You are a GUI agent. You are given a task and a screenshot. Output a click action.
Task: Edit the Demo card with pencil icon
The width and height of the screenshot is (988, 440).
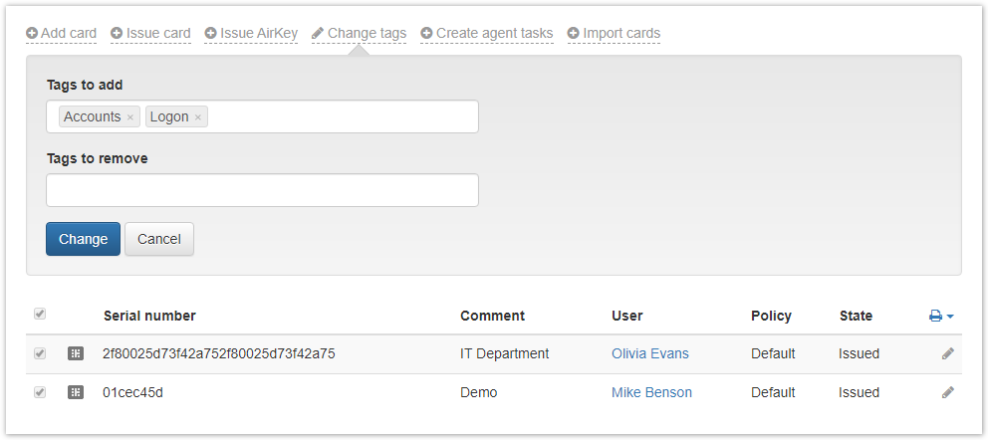coord(948,392)
